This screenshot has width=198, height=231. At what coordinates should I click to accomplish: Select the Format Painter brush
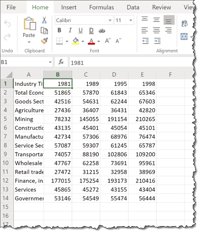tap(44, 41)
